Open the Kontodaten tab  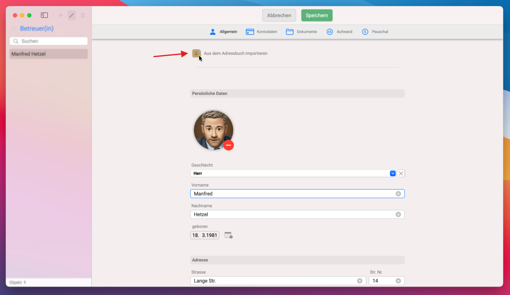(x=261, y=32)
